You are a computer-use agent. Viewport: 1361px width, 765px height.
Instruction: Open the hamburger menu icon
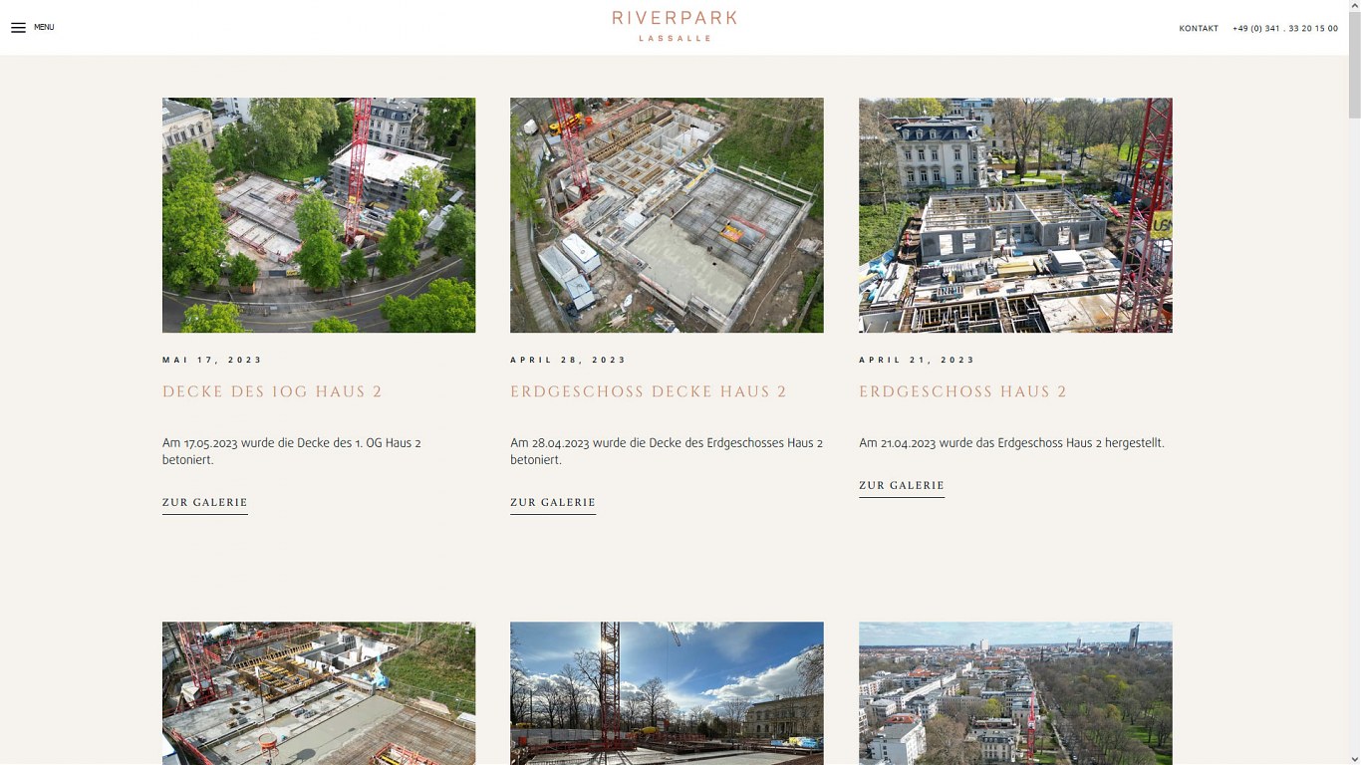pos(18,28)
